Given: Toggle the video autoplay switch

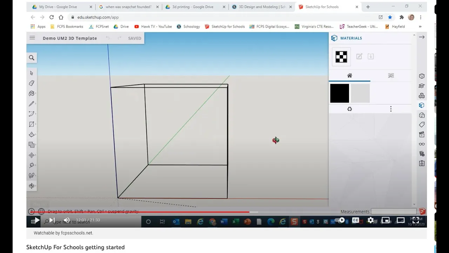Looking at the screenshot, I should tap(340, 220).
